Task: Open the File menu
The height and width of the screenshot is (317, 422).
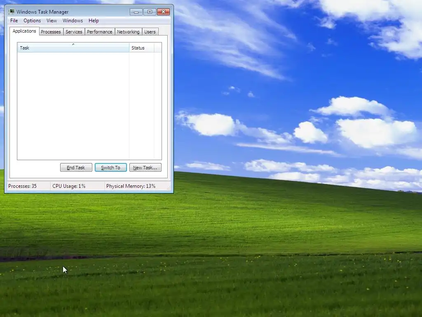Action: (x=14, y=21)
